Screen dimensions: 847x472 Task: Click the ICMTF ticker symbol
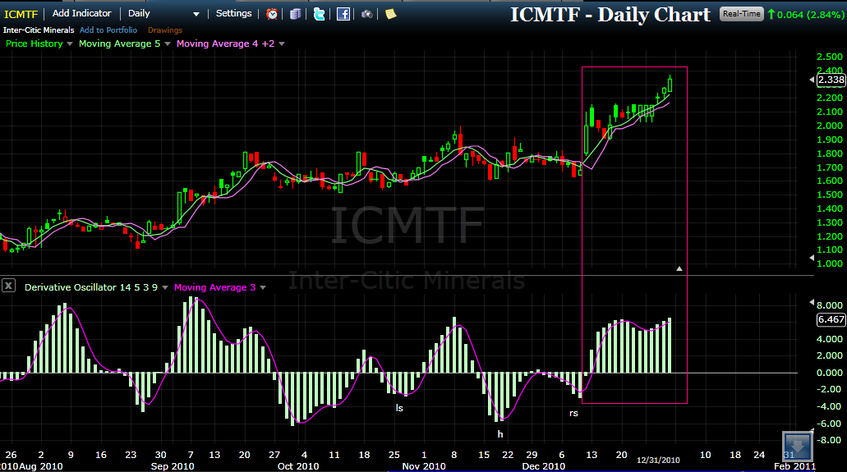(21, 14)
